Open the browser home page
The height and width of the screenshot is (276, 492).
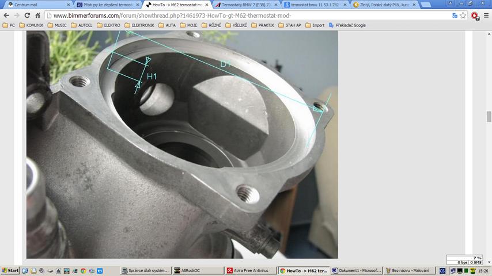37,16
